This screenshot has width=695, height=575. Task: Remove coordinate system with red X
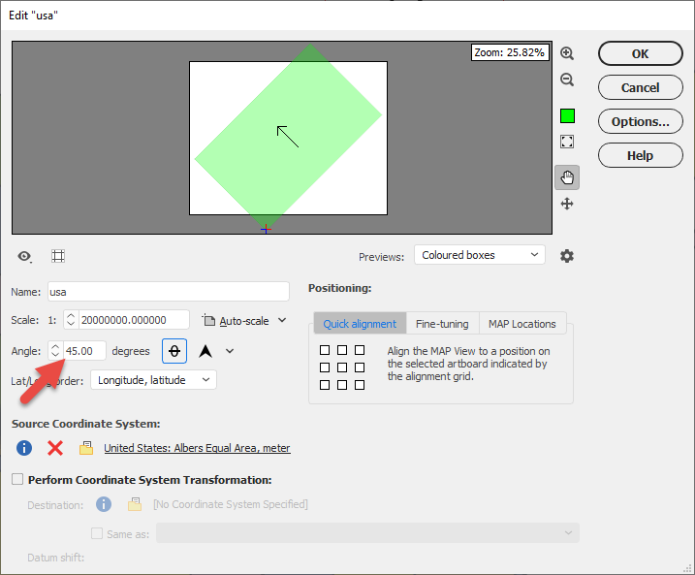click(55, 448)
